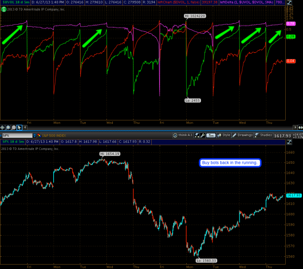Viewport: 303px width, 269px height.
Task: Open the symbol dropdown arrow next to SPX
Action: [x=34, y=136]
